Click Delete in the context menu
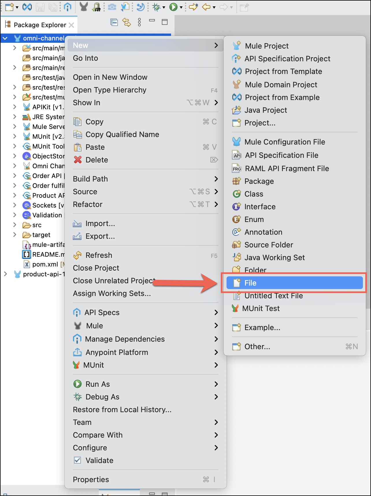 pos(97,160)
